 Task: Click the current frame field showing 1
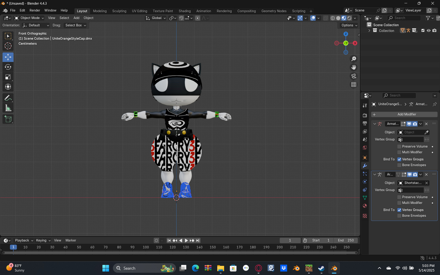click(x=290, y=240)
